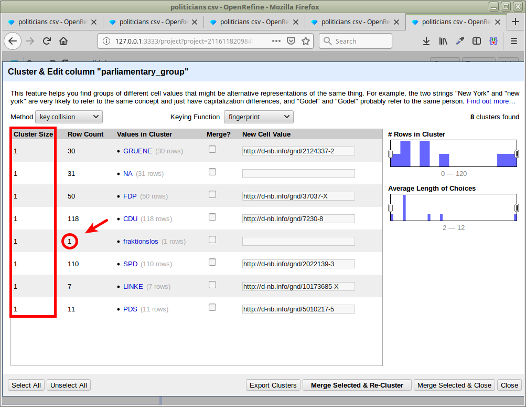Open the Firefox home page icon
Viewport: 526px width, 407px height.
click(63, 41)
